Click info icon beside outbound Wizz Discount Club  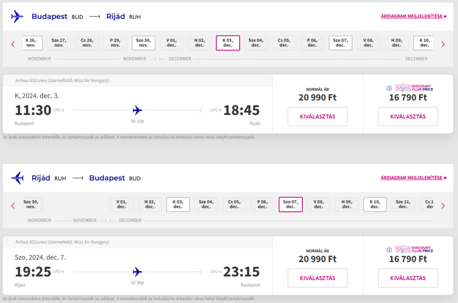point(389,88)
